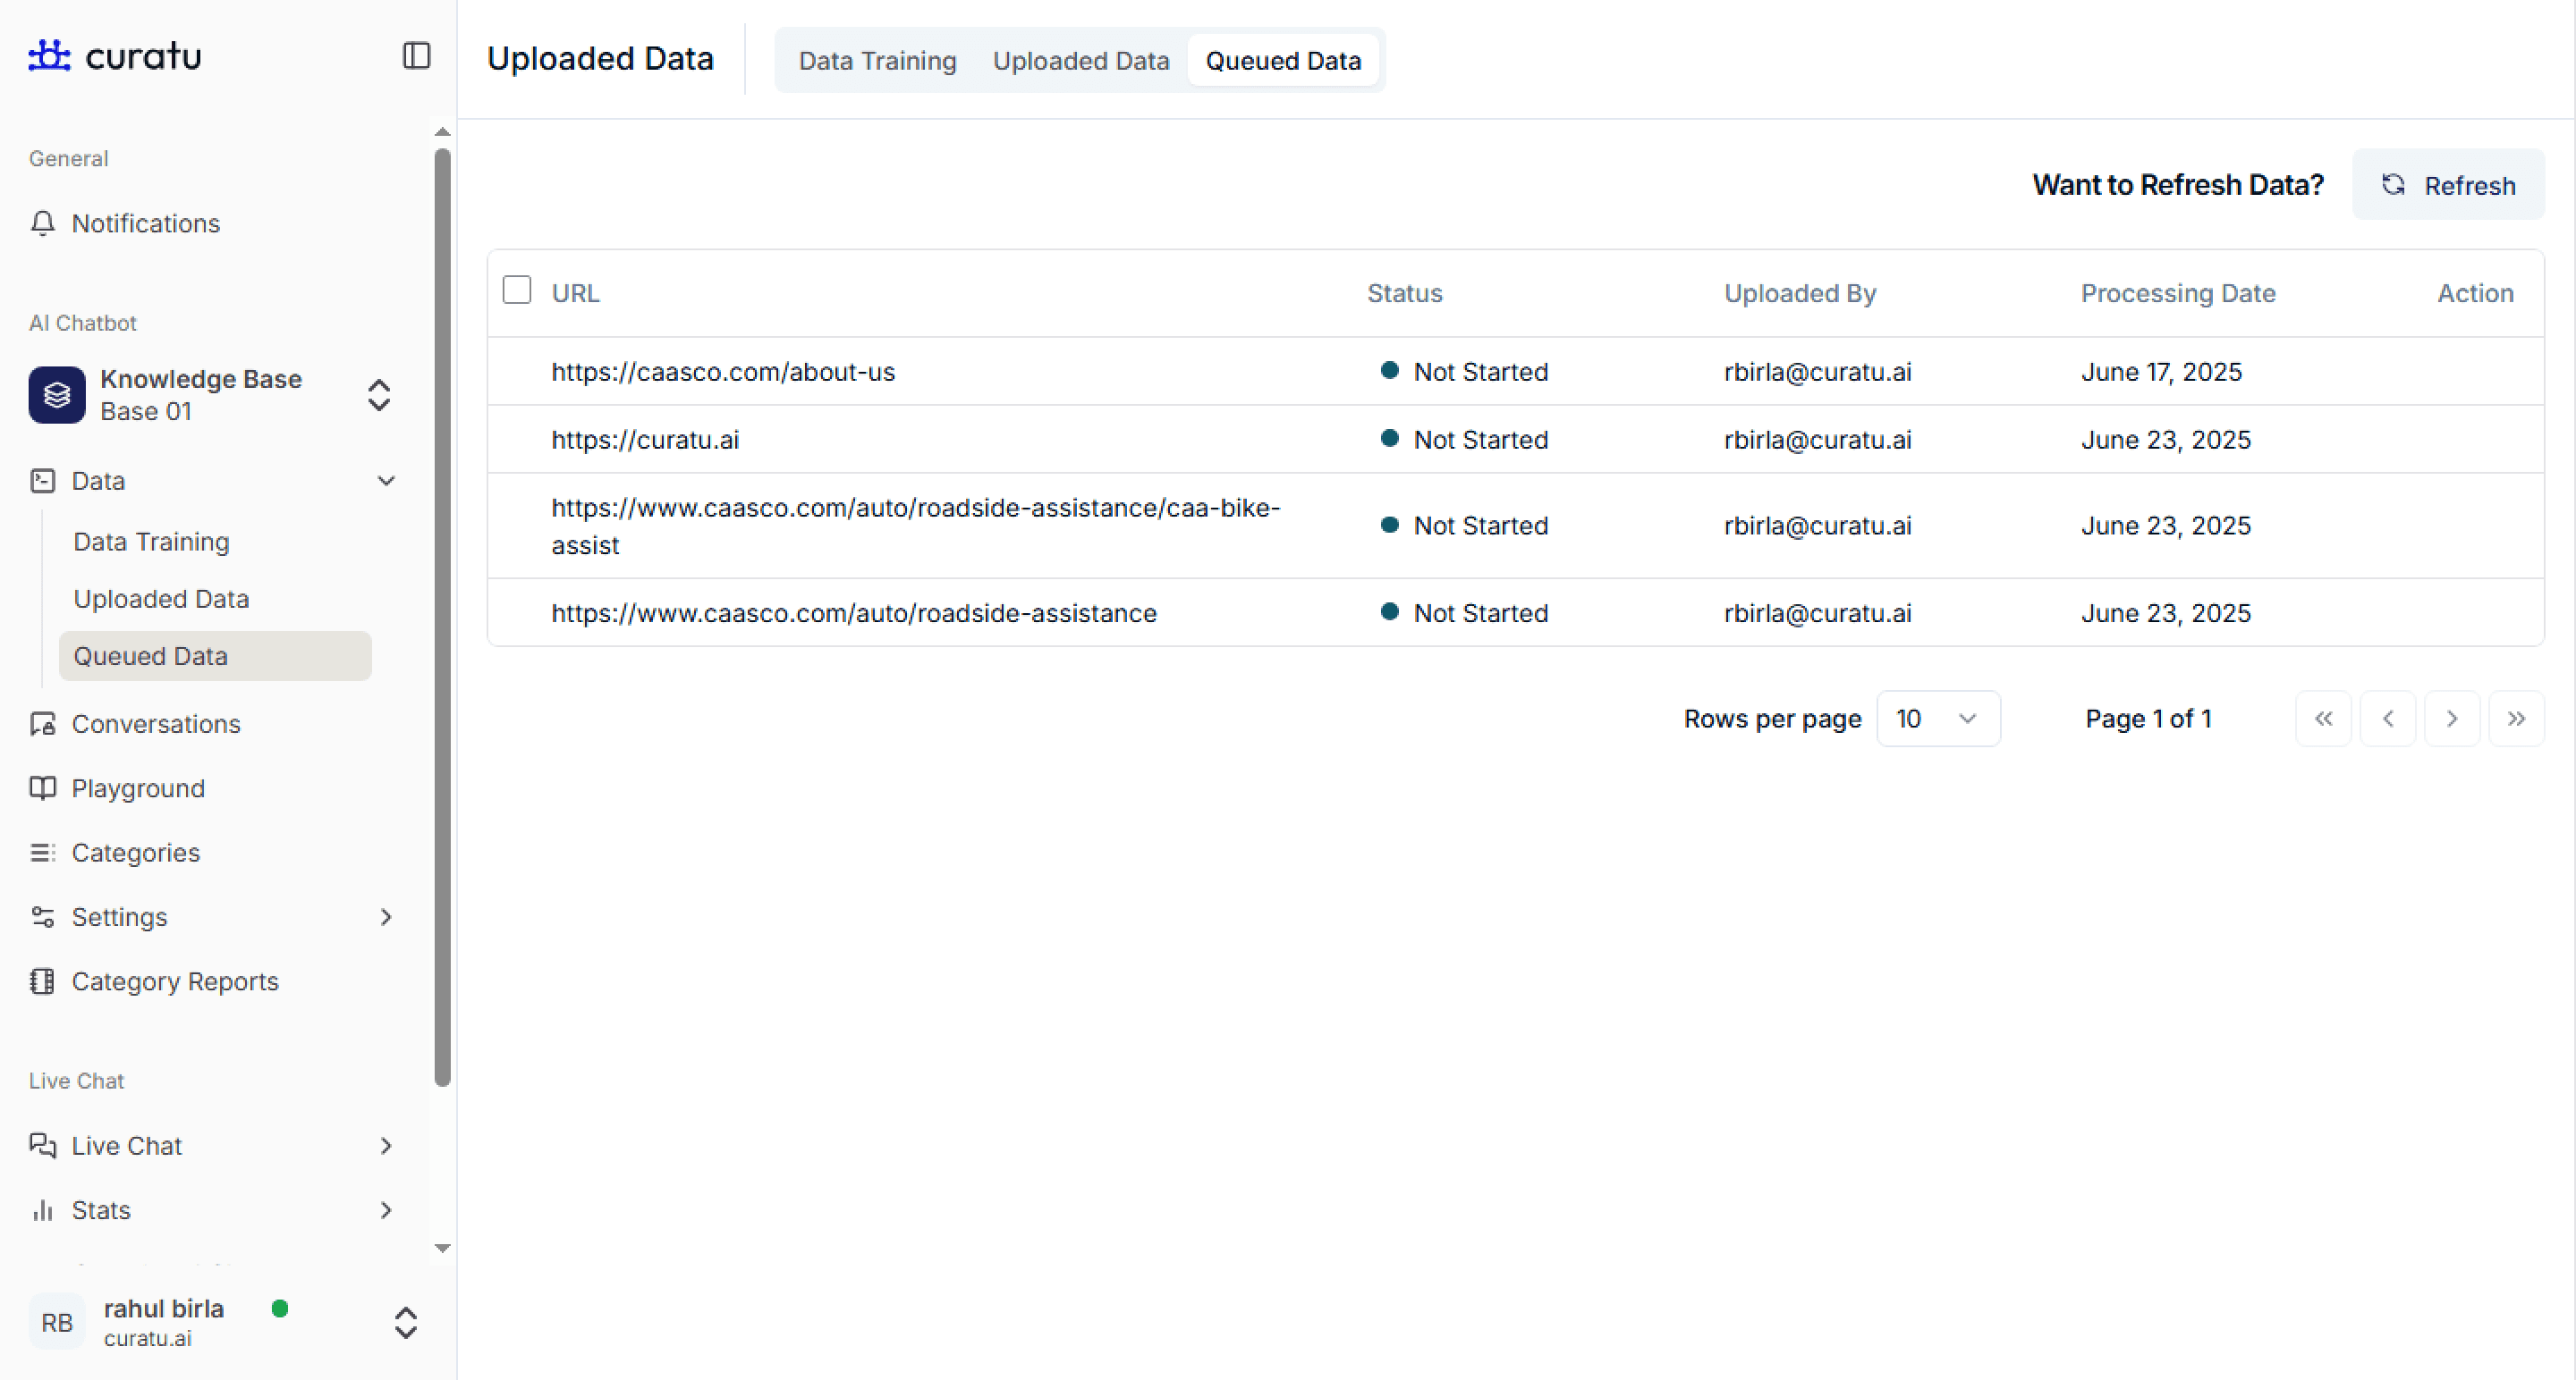The width and height of the screenshot is (2576, 1380).
Task: Click URL ending in /auto/roadside-assistance
Action: tap(854, 612)
